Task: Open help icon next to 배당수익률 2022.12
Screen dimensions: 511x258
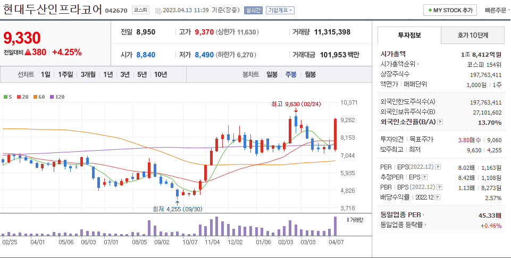Action: pyautogui.click(x=437, y=197)
